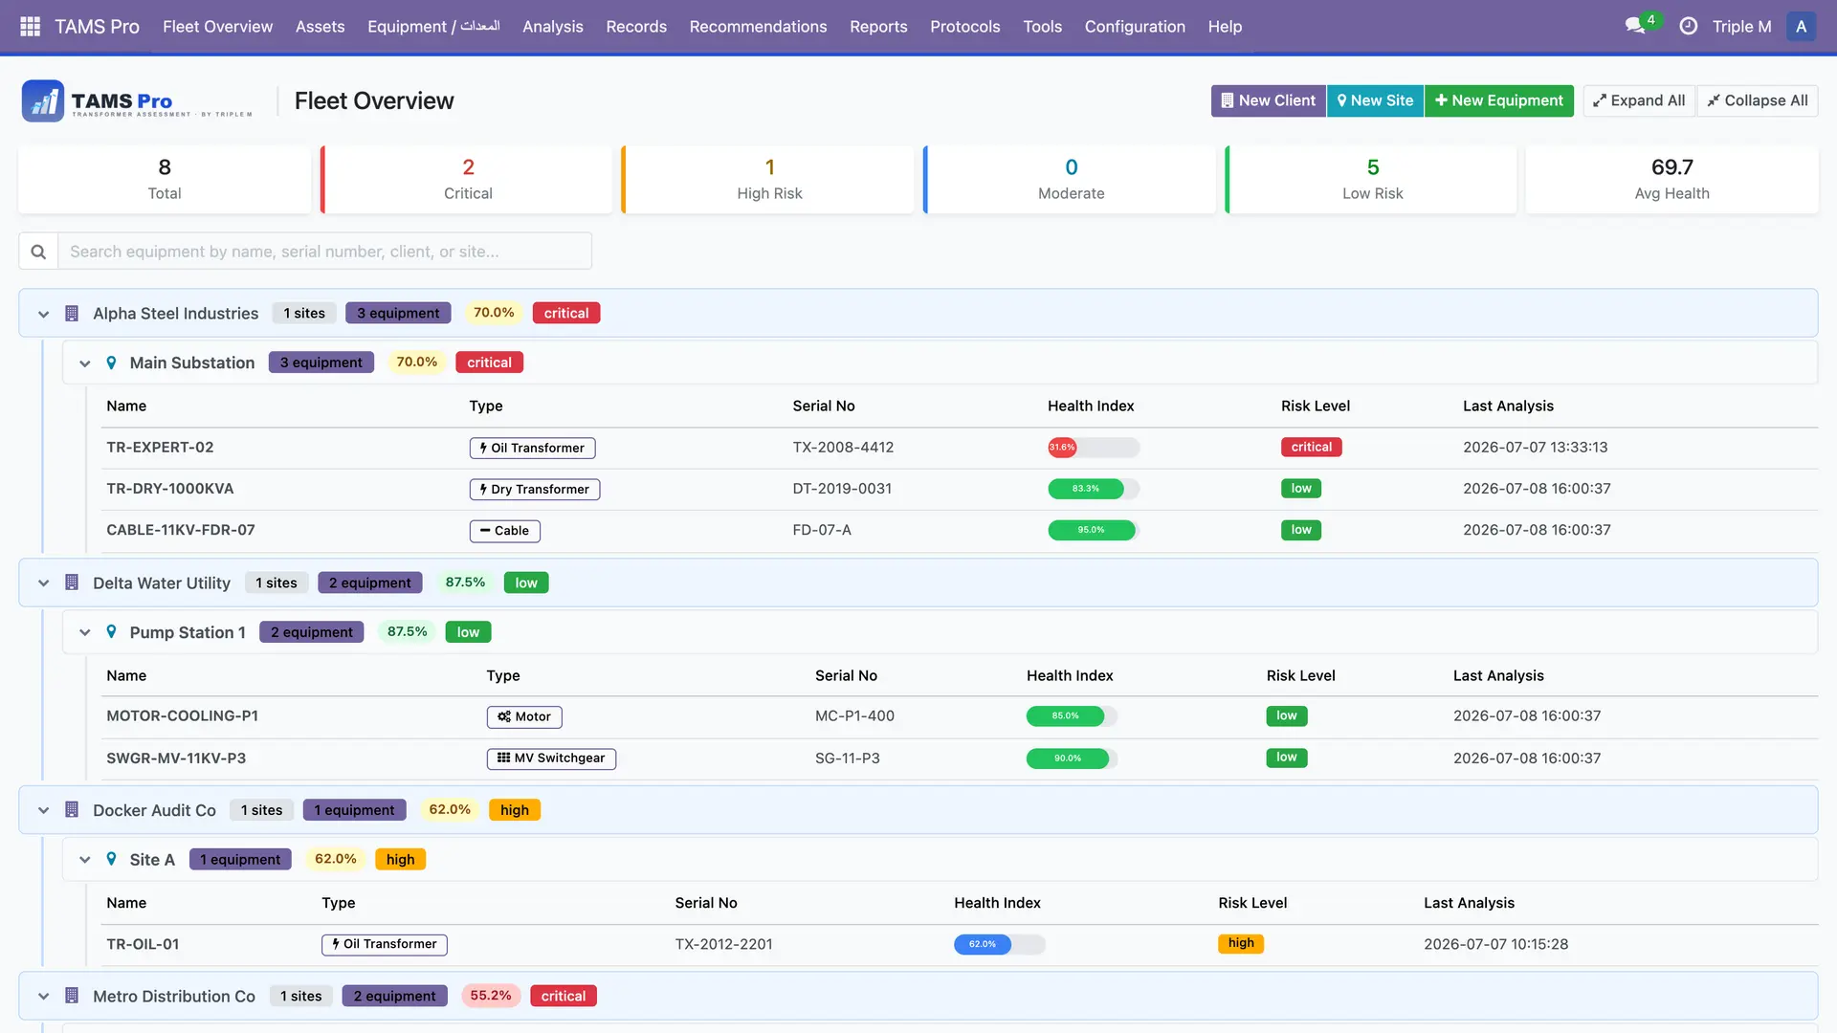This screenshot has width=1837, height=1033.
Task: Click SWGR-MV-11KV-P3 health index bar
Action: [x=1073, y=758]
